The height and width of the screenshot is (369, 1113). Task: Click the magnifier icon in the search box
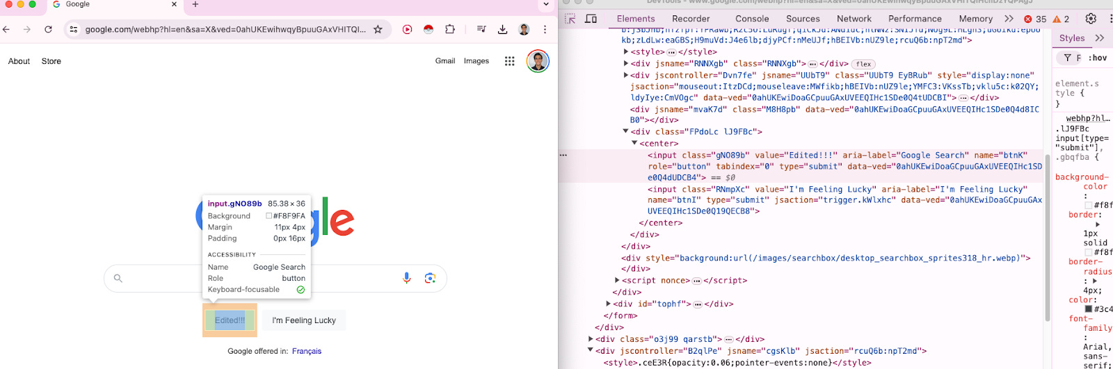click(118, 278)
